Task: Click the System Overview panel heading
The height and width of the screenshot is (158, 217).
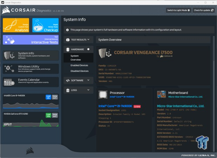Action: point(110,40)
